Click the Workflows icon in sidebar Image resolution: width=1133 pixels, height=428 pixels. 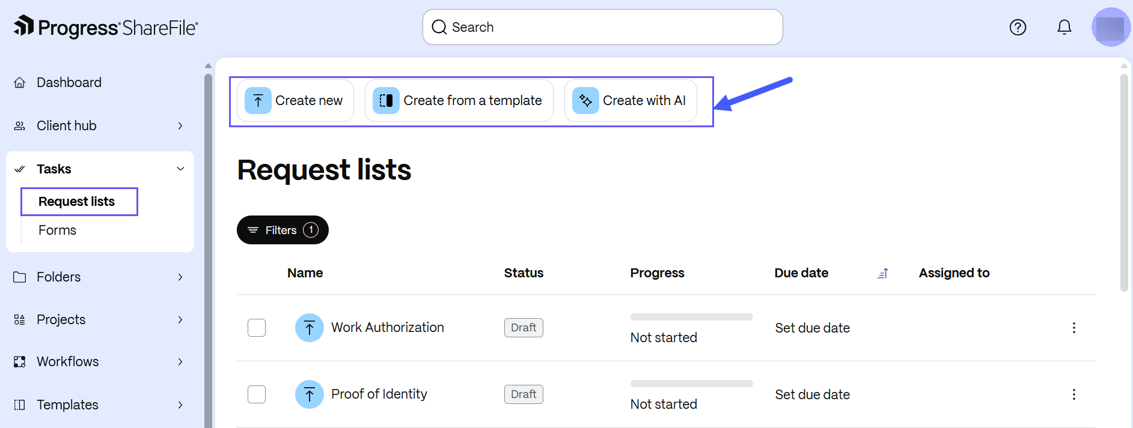pos(20,362)
